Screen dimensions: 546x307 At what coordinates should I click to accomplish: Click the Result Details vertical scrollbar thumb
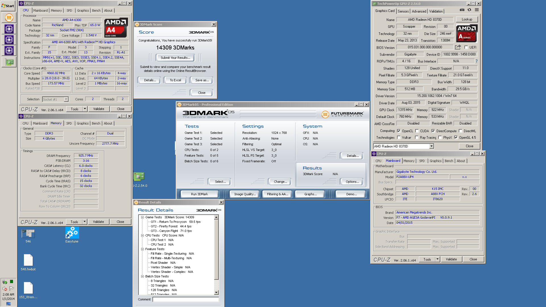[216, 250]
